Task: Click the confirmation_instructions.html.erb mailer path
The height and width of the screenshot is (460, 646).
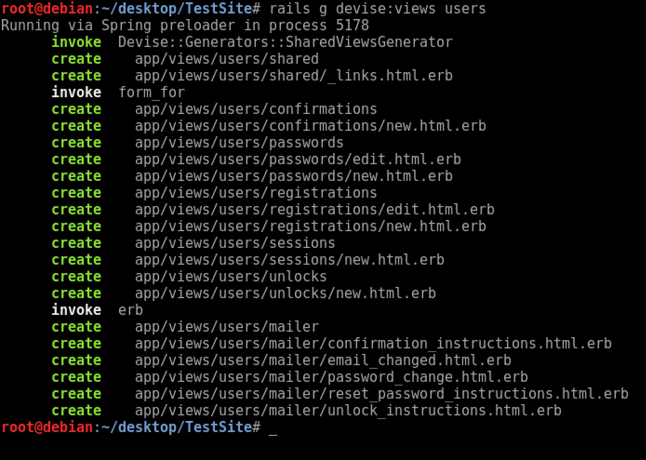Action: click(373, 344)
